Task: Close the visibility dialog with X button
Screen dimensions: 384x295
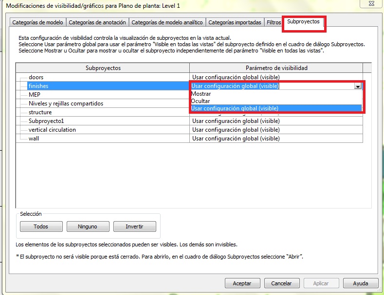Action: coord(369,4)
